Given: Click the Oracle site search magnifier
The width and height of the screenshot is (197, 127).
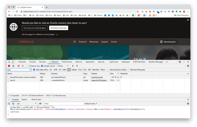Looking at the screenshot, I should (75, 42).
